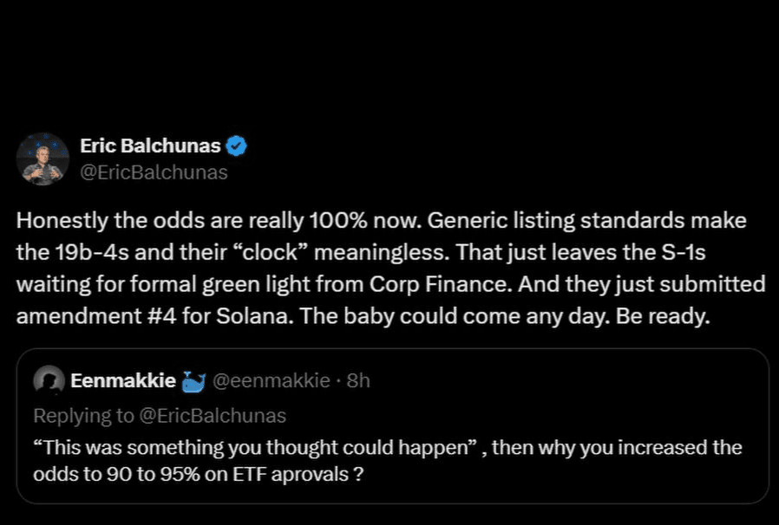Viewport: 779px width, 525px height.
Task: Open the Eric Balchunas display name
Action: pos(150,146)
